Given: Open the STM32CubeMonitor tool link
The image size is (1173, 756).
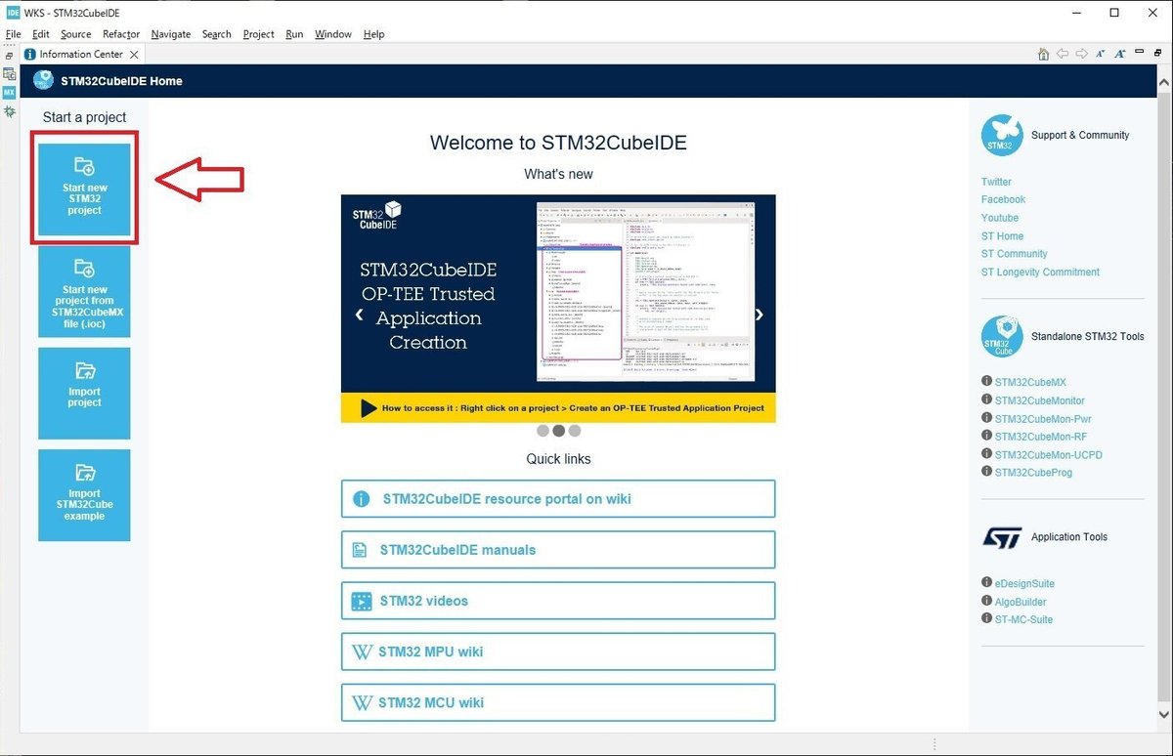Looking at the screenshot, I should click(1039, 400).
